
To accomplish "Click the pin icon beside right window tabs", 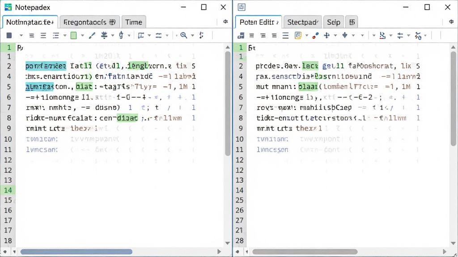I will tap(451, 22).
